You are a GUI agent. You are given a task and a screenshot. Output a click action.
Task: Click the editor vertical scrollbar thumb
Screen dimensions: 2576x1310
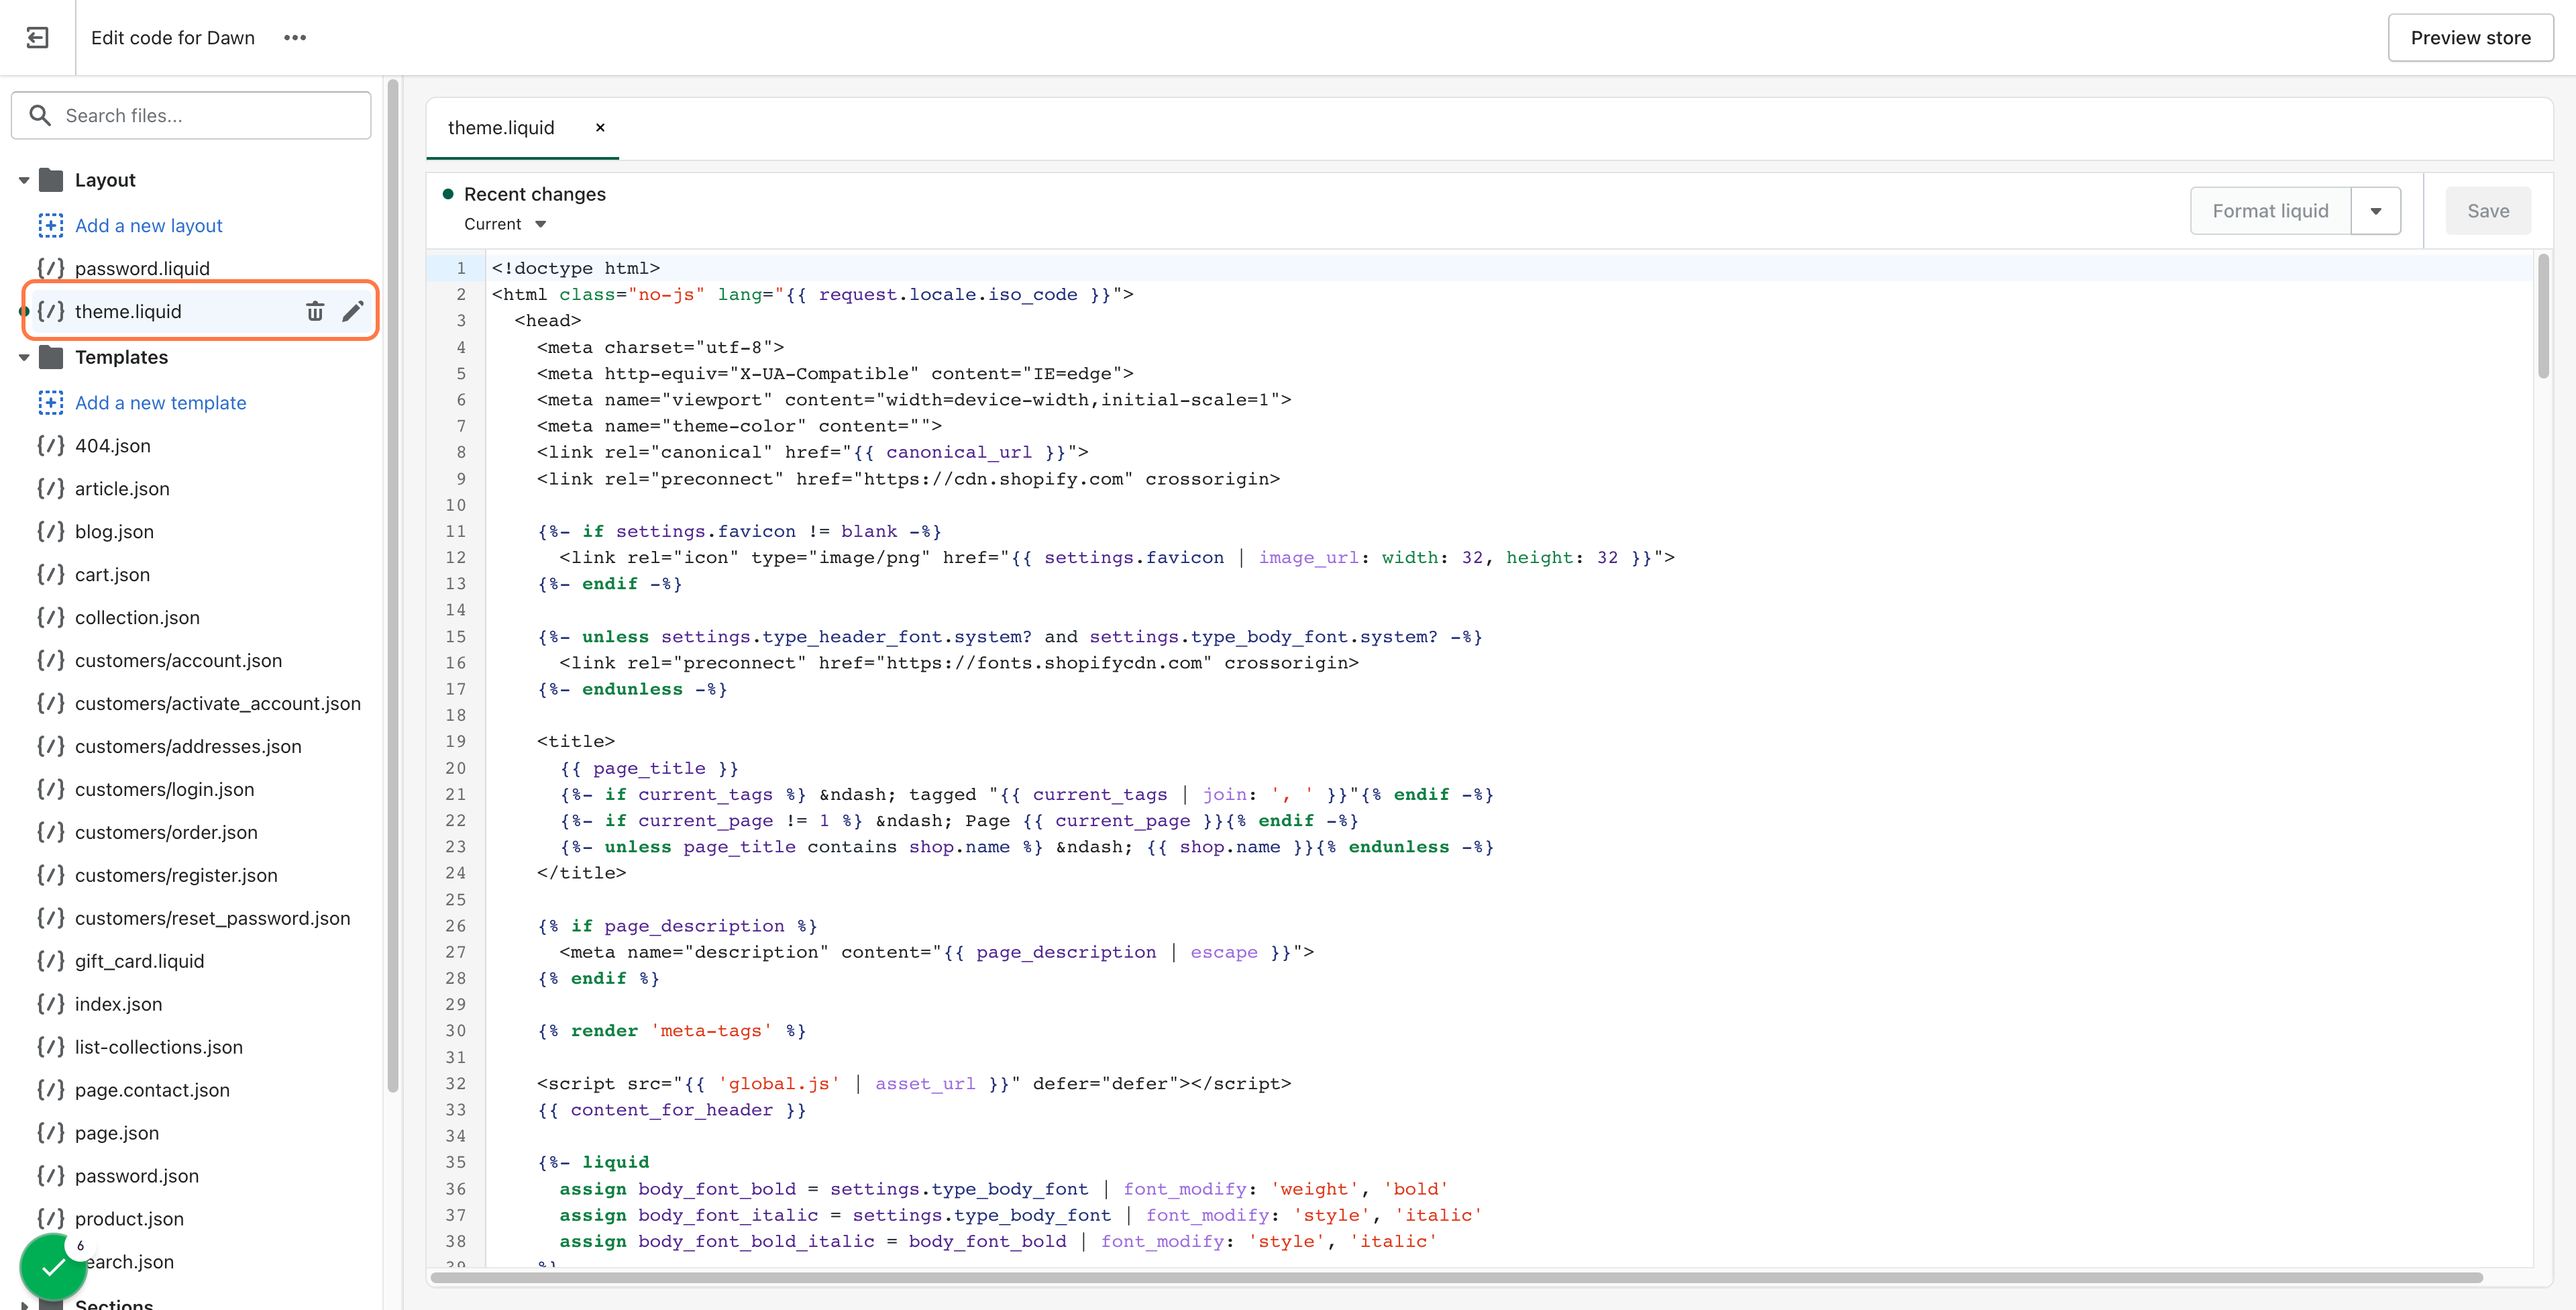2543,316
